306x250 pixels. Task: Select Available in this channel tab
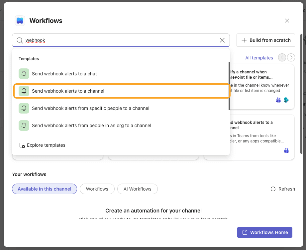click(x=45, y=189)
